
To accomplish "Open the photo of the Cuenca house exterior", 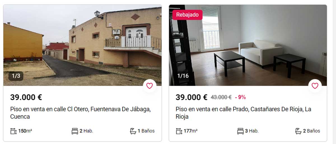I will pos(83,45).
